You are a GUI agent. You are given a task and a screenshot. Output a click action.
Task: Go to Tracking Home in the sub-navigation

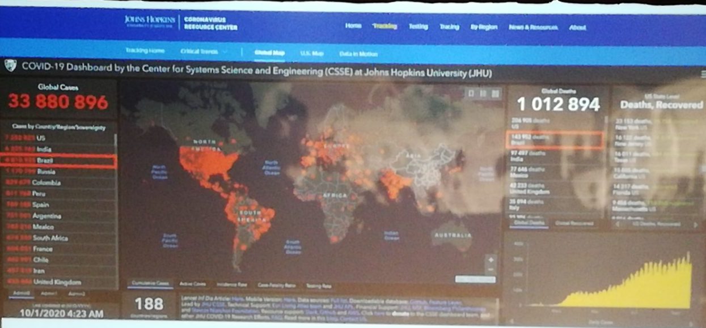(145, 51)
